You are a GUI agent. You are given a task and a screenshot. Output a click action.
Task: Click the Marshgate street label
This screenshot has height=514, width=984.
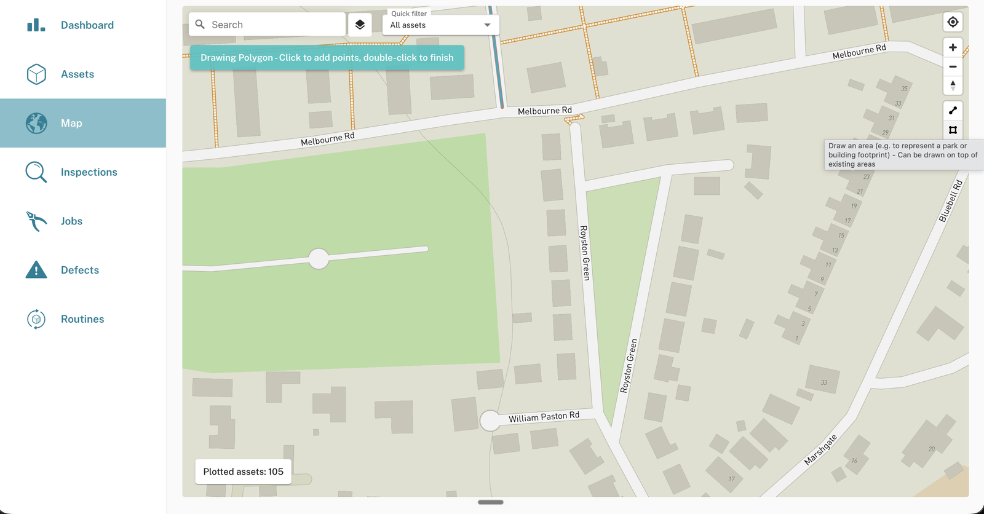pyautogui.click(x=821, y=449)
